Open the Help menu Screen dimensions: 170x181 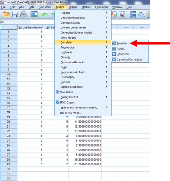(x=129, y=7)
